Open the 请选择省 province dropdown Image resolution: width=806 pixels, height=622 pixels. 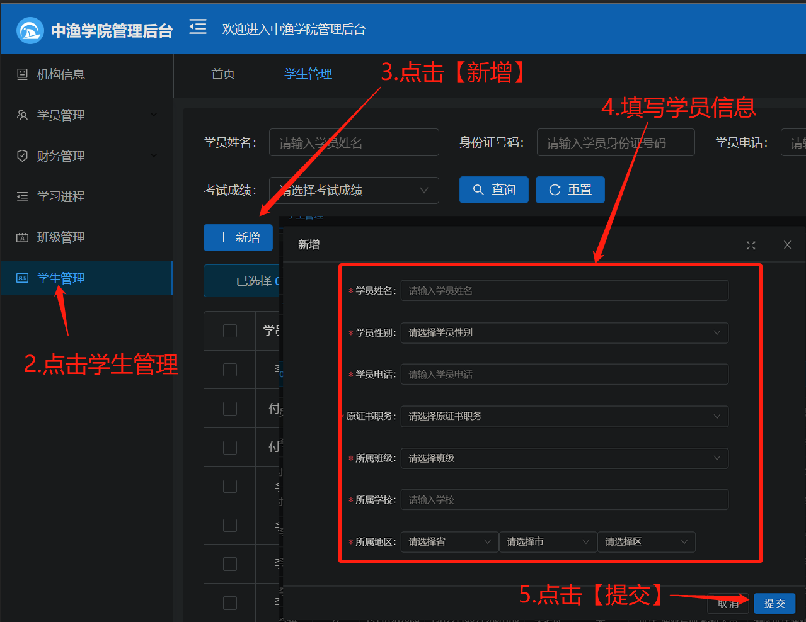[x=450, y=541]
